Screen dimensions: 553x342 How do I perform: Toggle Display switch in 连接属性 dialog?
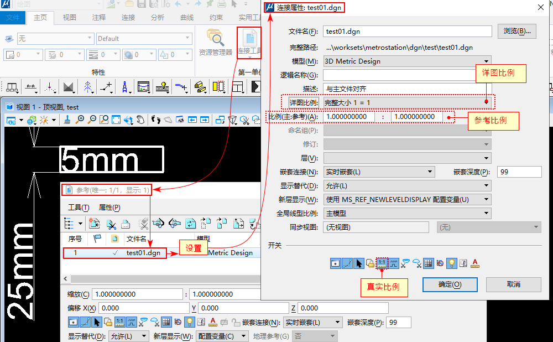(336, 263)
